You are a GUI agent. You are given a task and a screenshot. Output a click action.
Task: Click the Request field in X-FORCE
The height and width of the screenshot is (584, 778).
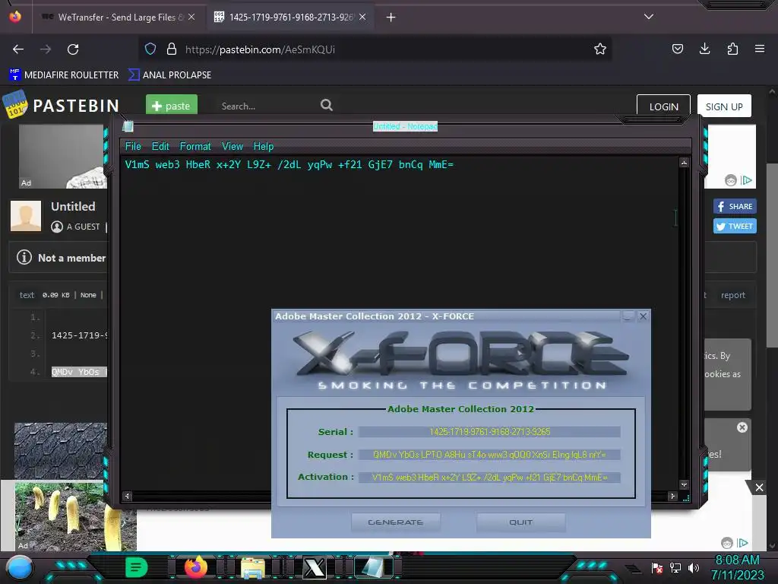(489, 455)
